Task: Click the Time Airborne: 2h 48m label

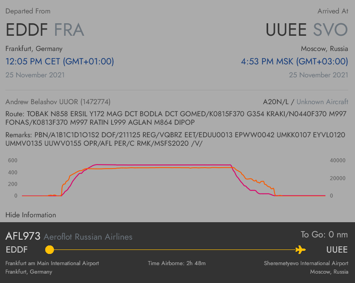Action: 177,263
